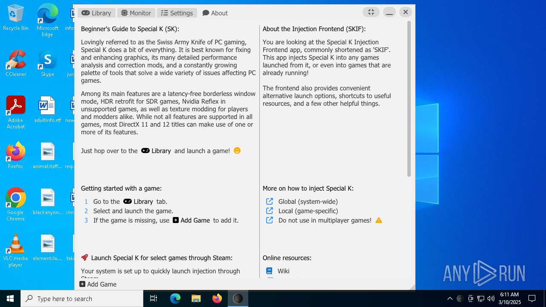Click the Add Game button at bottom
This screenshot has height=307, width=546.
click(x=98, y=284)
